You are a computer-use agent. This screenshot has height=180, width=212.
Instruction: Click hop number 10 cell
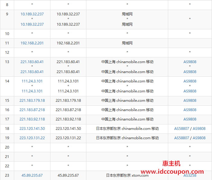click(x=7, y=34)
